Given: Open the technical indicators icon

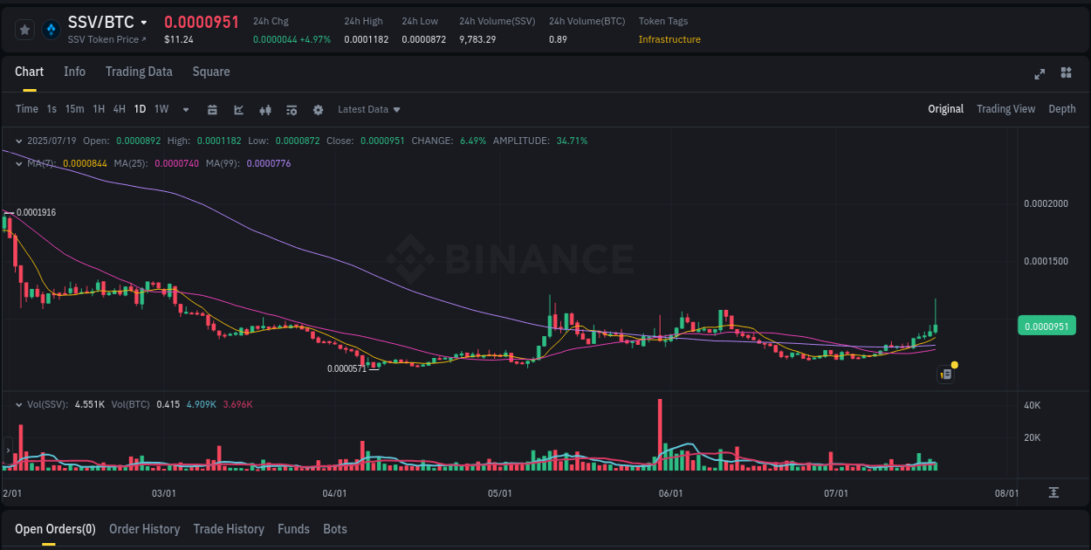Looking at the screenshot, I should tap(292, 109).
